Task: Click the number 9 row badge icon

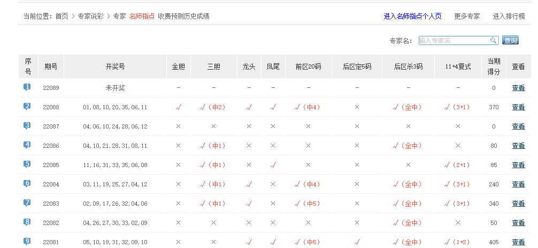Action: [27, 242]
